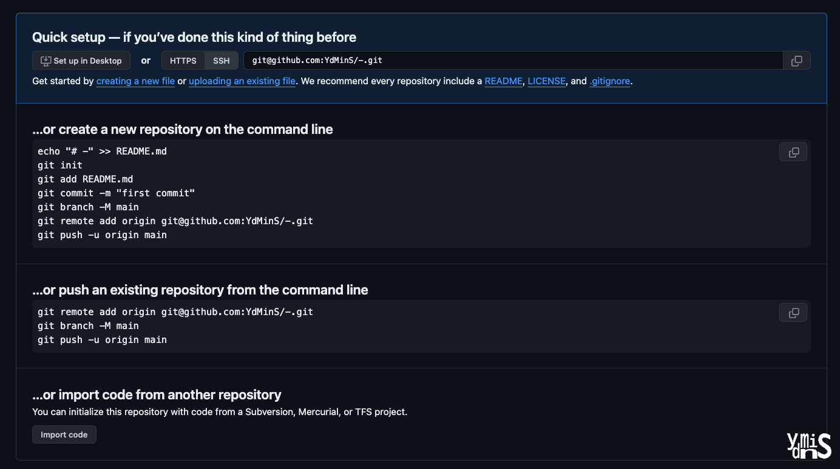Click the push existing repository heading

pos(200,290)
